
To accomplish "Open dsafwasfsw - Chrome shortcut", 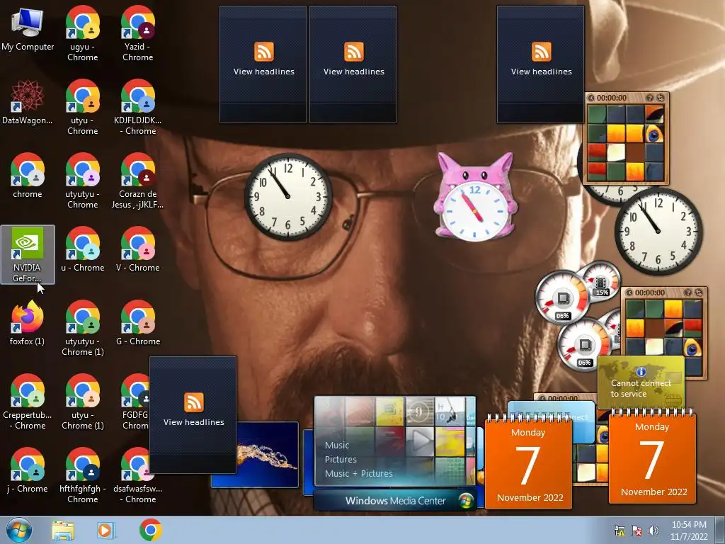I will (x=138, y=475).
